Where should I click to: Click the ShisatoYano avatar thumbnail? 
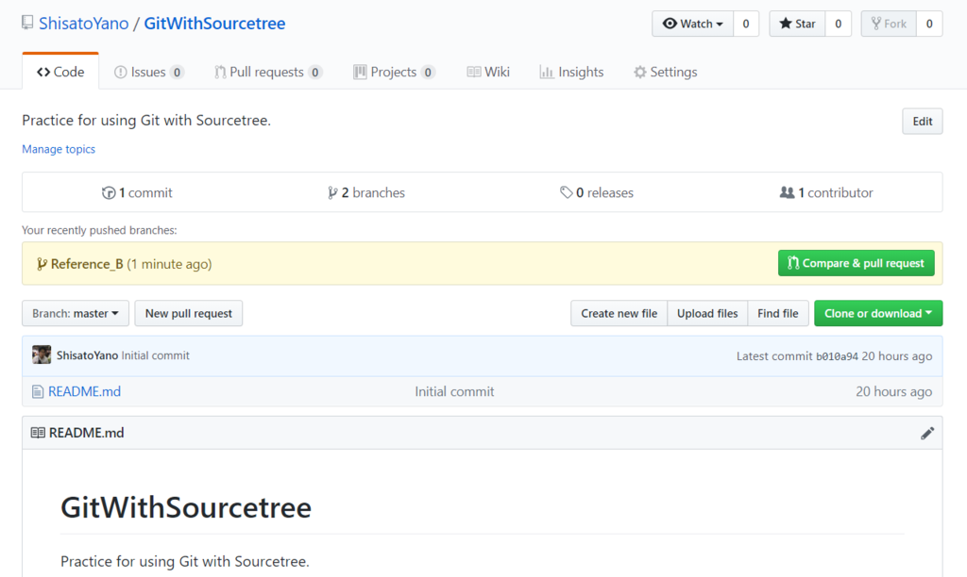[42, 354]
